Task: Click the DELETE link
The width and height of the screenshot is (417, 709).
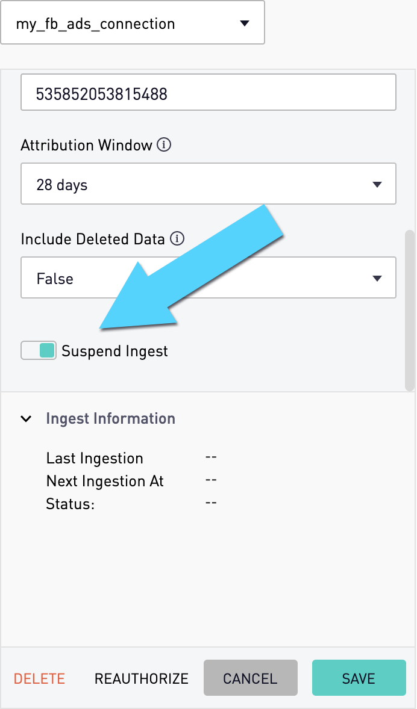Action: click(x=39, y=678)
